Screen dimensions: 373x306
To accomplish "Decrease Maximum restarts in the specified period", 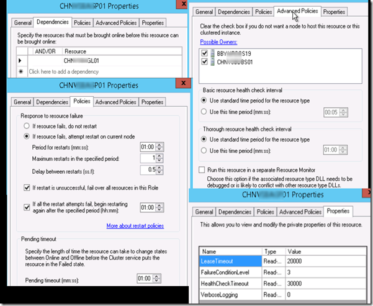I will pyautogui.click(x=160, y=160).
